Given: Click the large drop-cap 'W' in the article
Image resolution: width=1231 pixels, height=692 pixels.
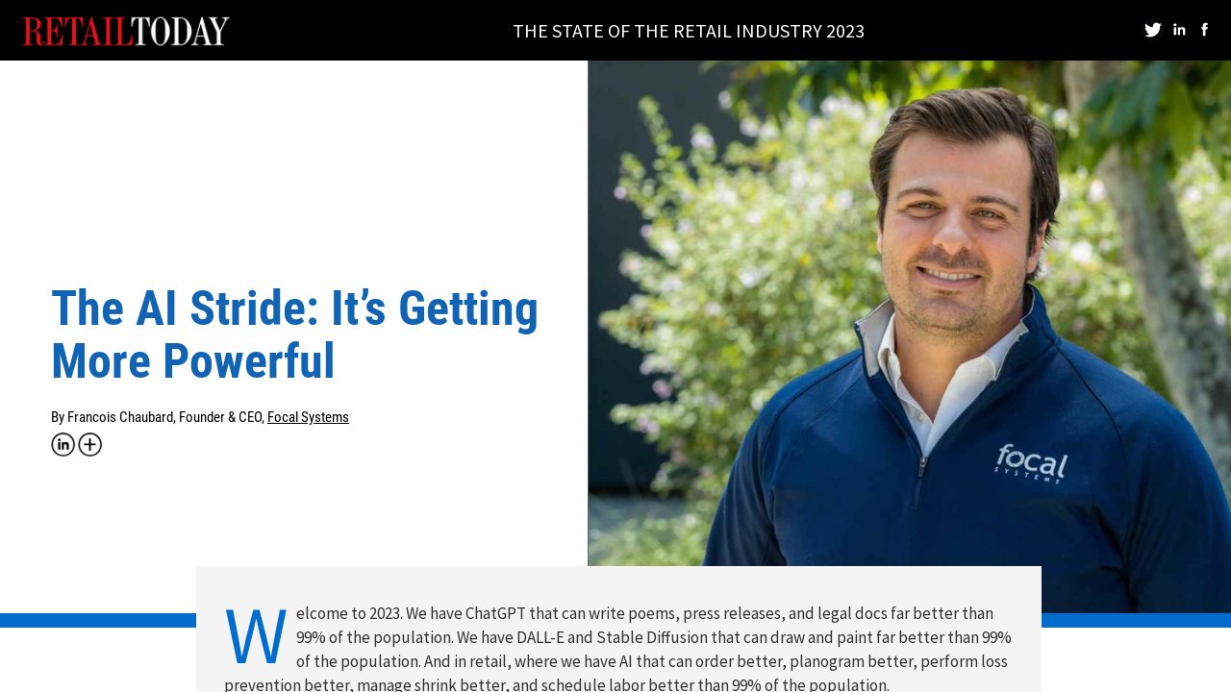Looking at the screenshot, I should click(254, 635).
